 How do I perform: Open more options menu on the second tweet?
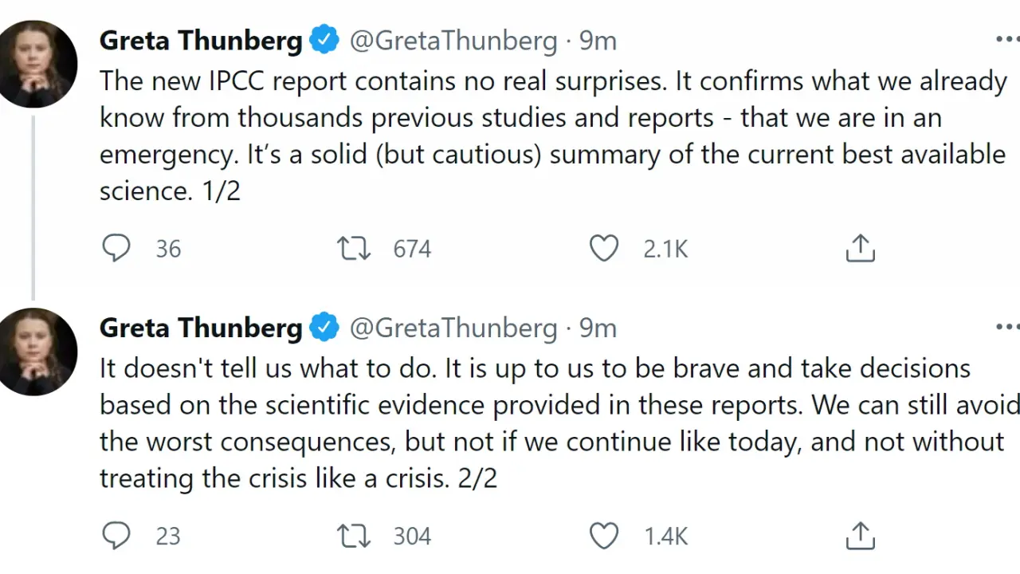click(1007, 326)
